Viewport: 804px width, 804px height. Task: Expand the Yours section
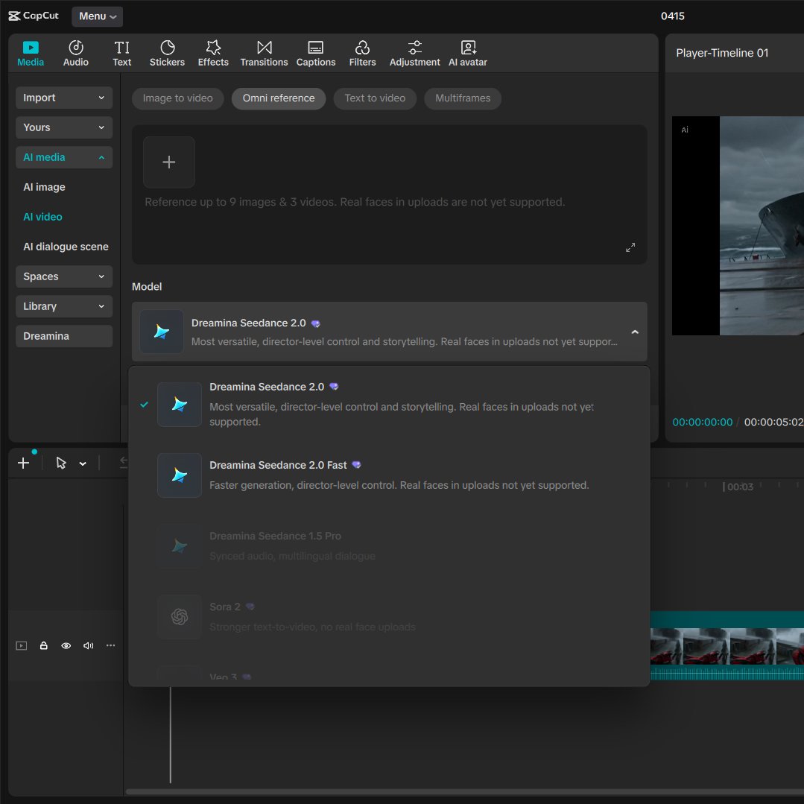pyautogui.click(x=64, y=127)
